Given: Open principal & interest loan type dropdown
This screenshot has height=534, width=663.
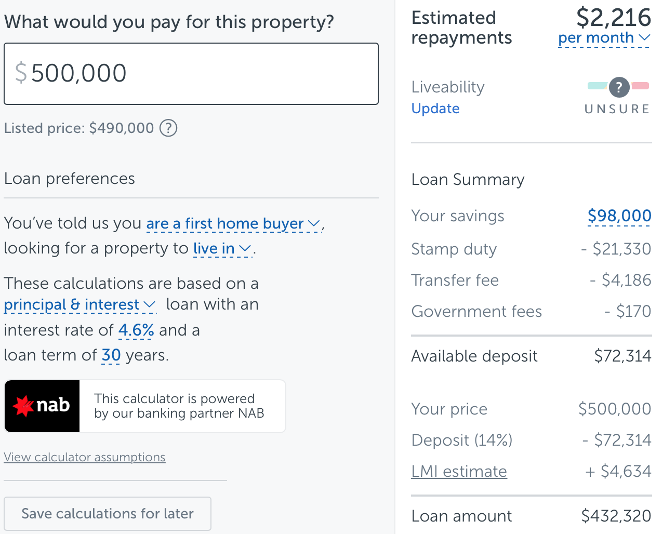Looking at the screenshot, I should click(x=79, y=305).
